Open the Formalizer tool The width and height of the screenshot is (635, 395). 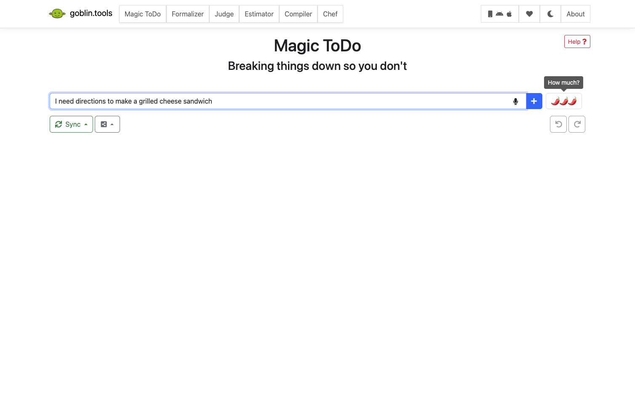point(188,14)
